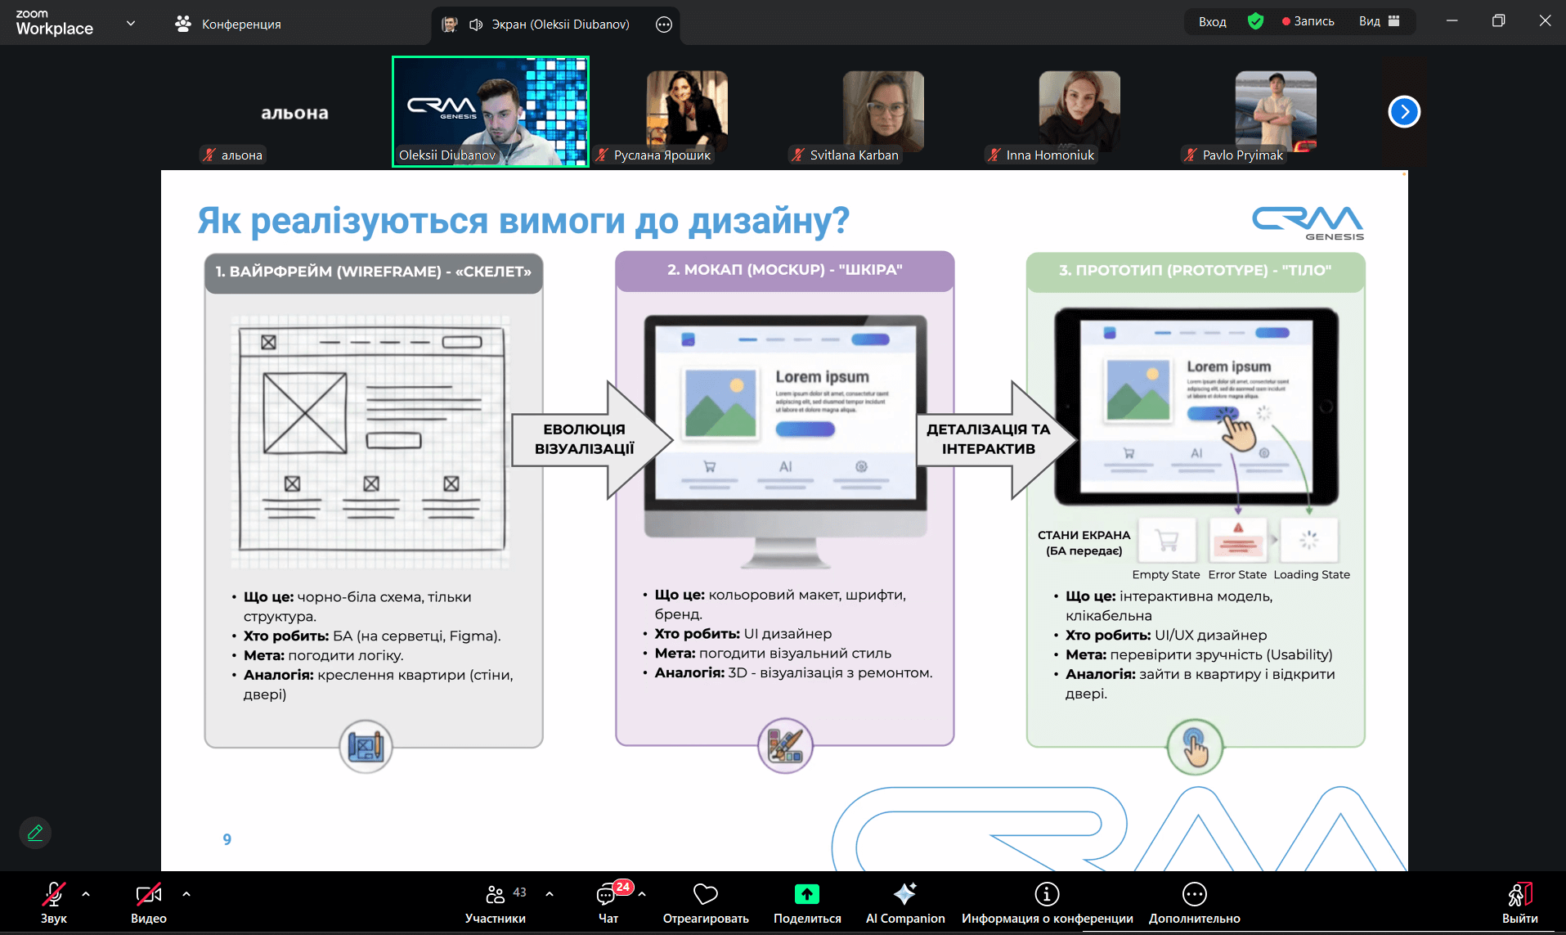
Task: Select Oleksii Diubanov's video thumbnail
Action: 491,111
